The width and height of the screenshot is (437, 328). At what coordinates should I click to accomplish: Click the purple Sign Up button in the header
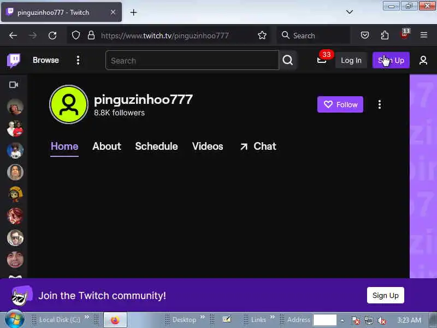click(391, 60)
